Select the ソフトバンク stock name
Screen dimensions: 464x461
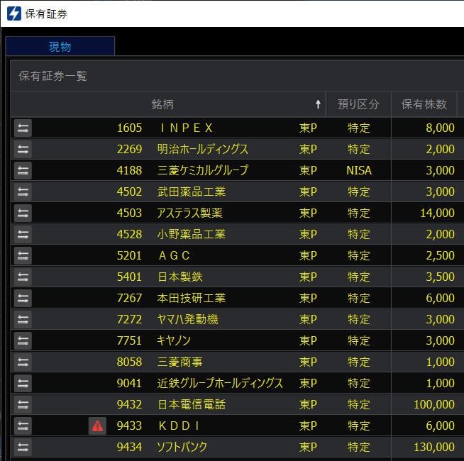(x=182, y=448)
